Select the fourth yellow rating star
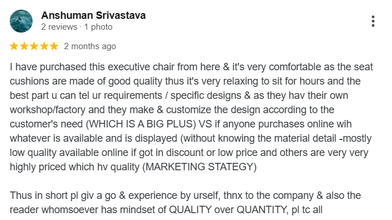Screen dimensions: 392x220 point(44,46)
